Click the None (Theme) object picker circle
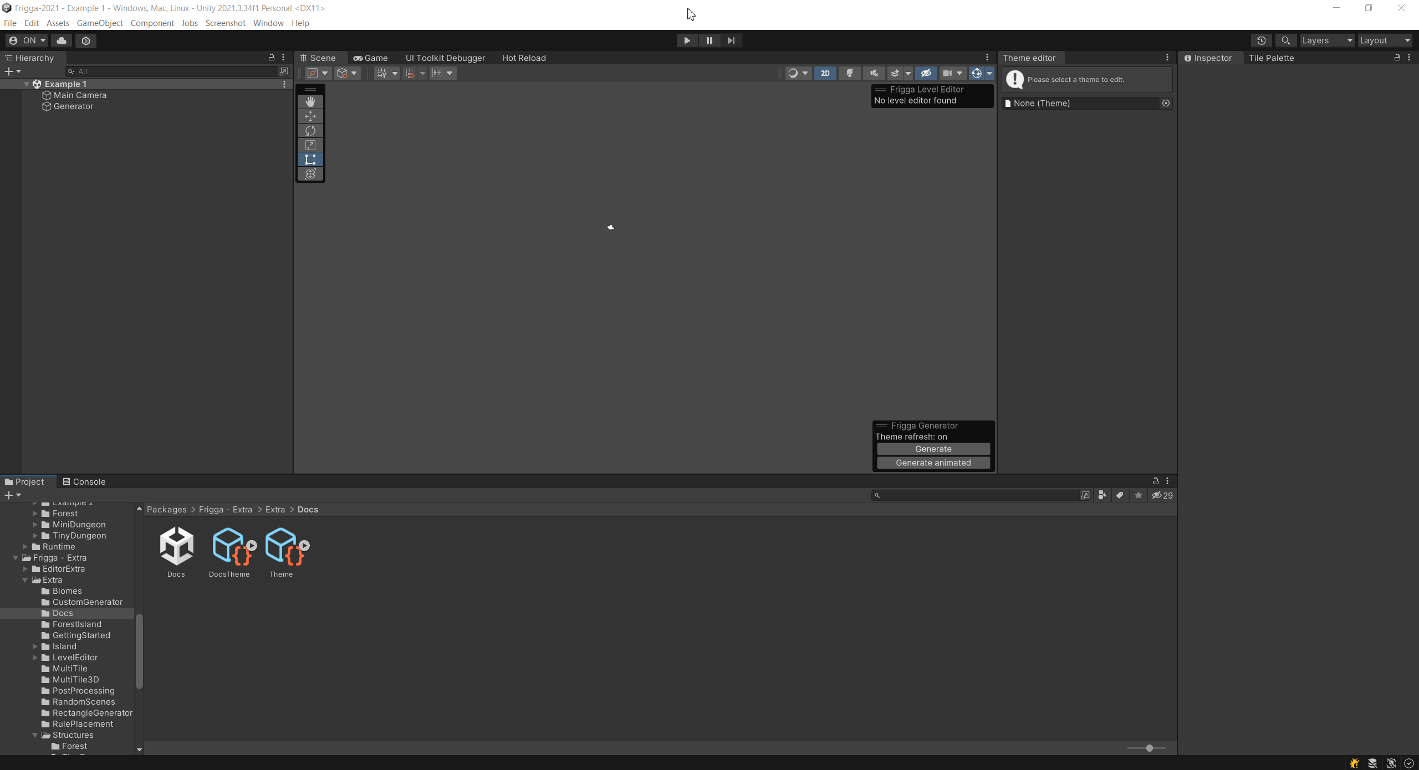 point(1166,103)
